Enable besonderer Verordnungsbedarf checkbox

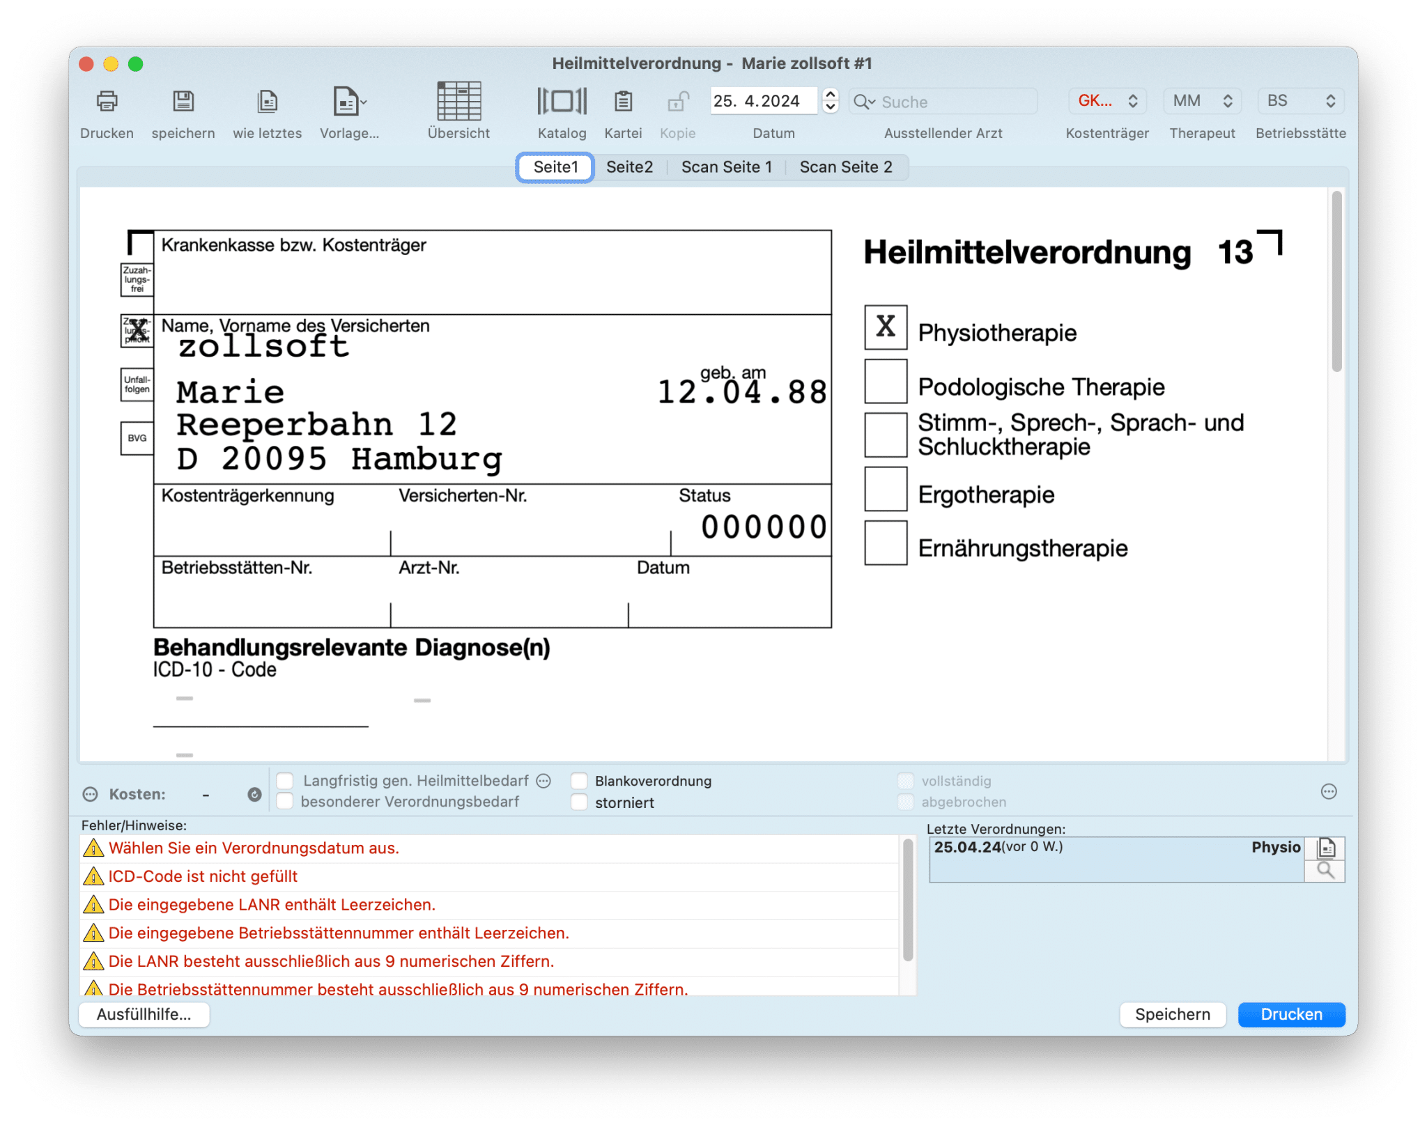click(x=285, y=802)
